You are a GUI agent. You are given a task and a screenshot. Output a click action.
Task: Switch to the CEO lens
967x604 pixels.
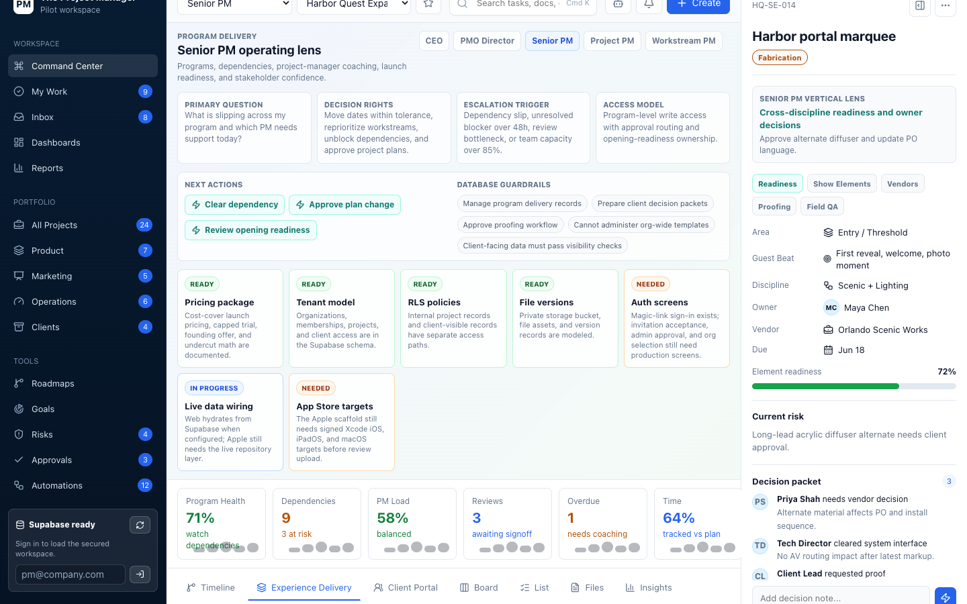434,41
